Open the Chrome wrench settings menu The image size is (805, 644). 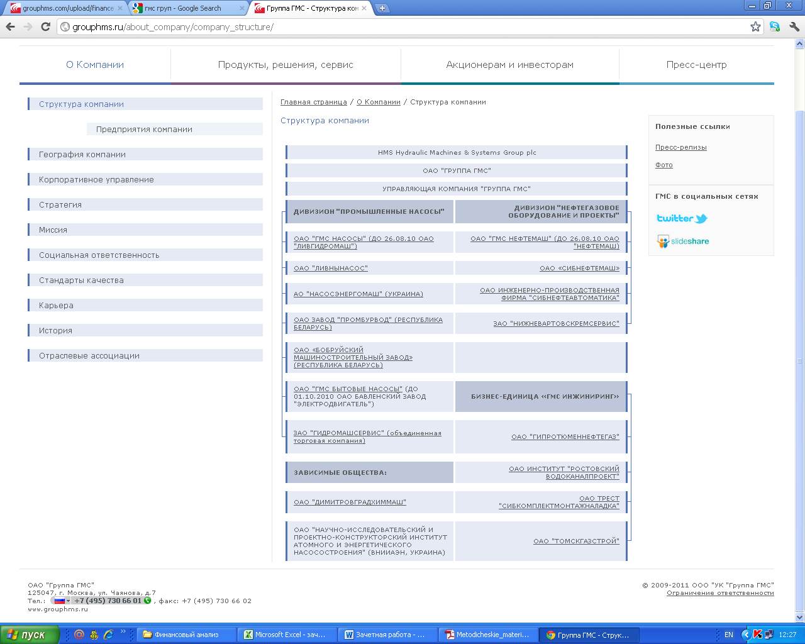click(x=794, y=26)
